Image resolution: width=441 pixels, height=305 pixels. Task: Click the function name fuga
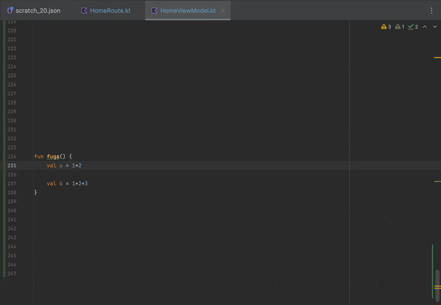pyautogui.click(x=53, y=156)
